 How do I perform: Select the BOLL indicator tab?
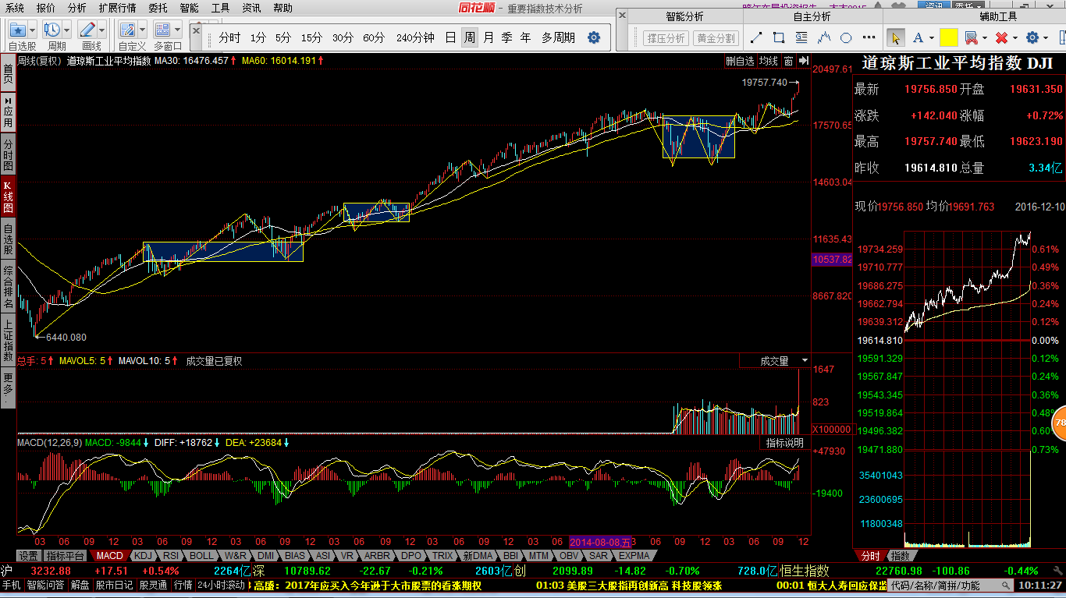[201, 556]
